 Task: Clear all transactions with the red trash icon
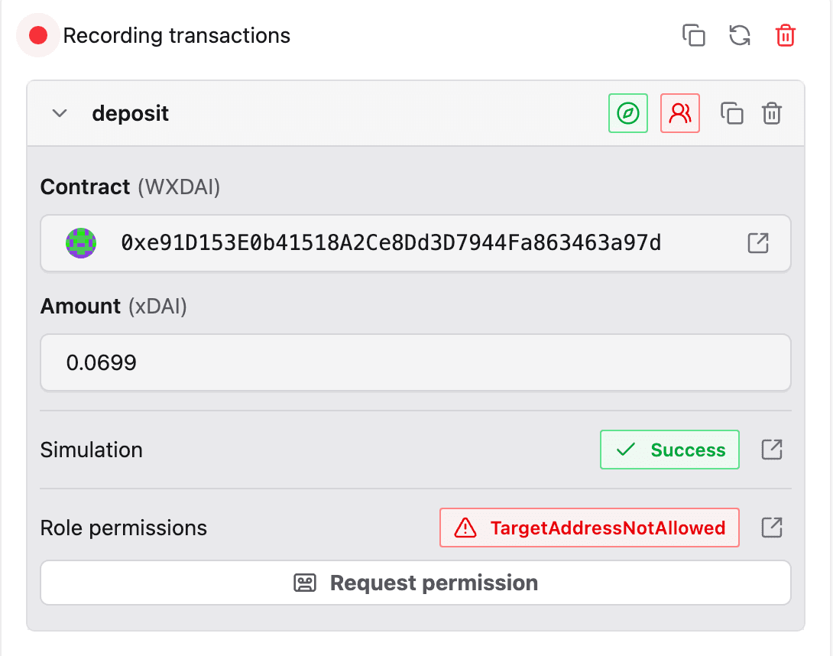coord(785,35)
